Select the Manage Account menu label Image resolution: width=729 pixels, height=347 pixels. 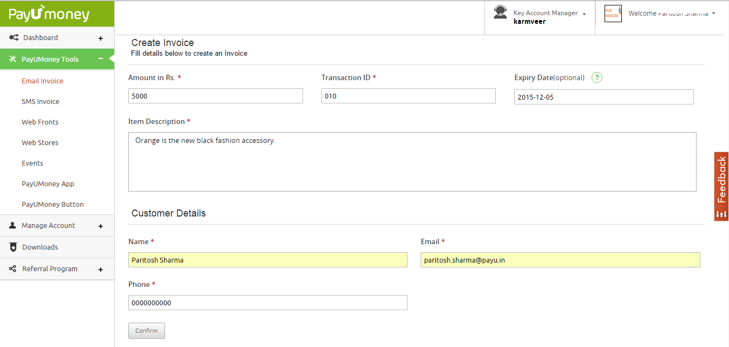pyautogui.click(x=48, y=225)
